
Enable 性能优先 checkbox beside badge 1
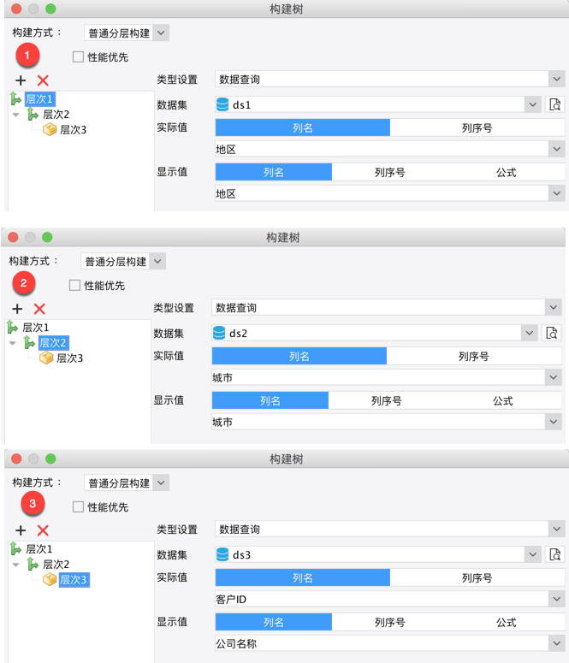79,57
